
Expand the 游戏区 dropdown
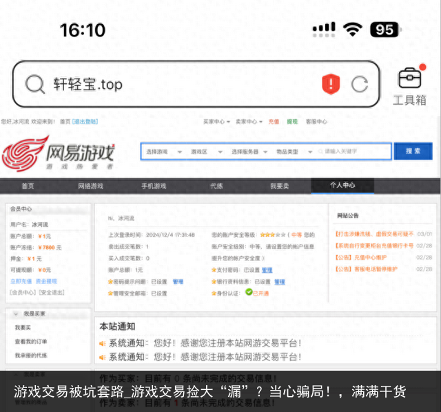click(205, 151)
